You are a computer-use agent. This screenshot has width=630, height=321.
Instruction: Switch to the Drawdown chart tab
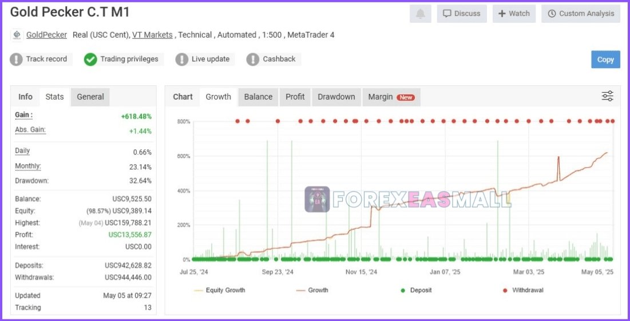(336, 97)
